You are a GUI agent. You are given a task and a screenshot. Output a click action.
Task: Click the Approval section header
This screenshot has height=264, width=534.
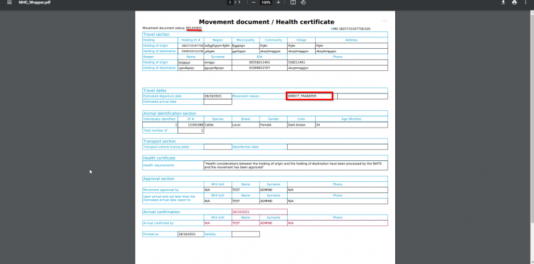pyautogui.click(x=159, y=178)
